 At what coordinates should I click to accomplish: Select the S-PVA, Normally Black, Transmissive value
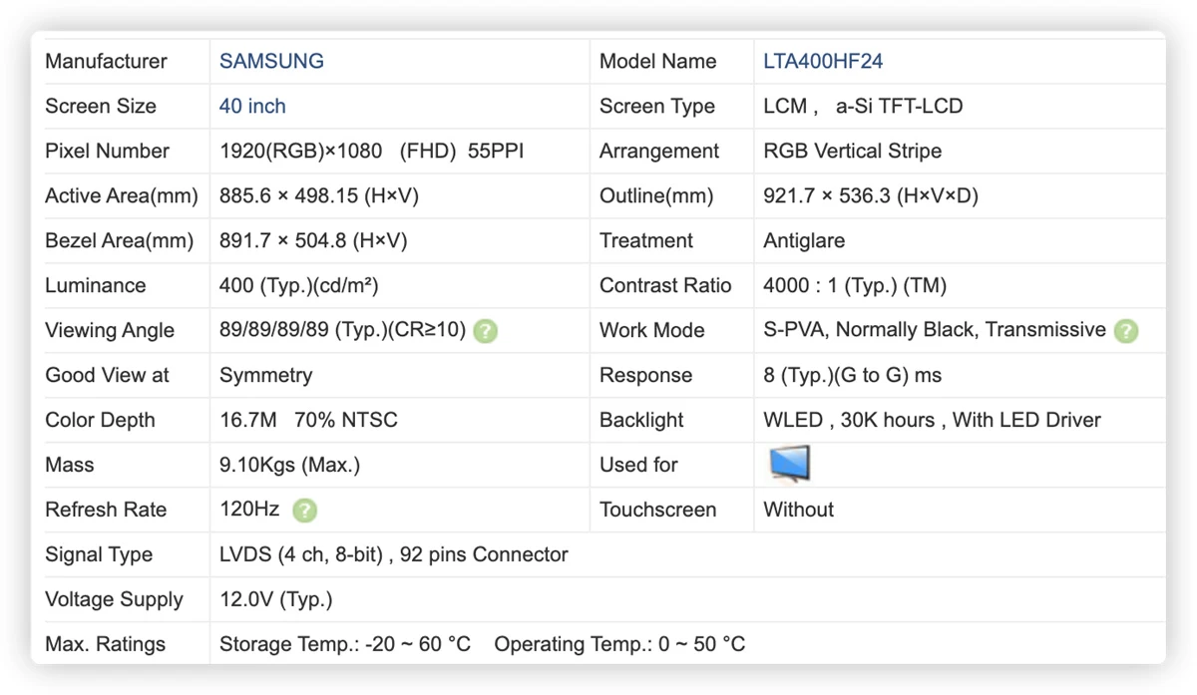[x=935, y=330]
